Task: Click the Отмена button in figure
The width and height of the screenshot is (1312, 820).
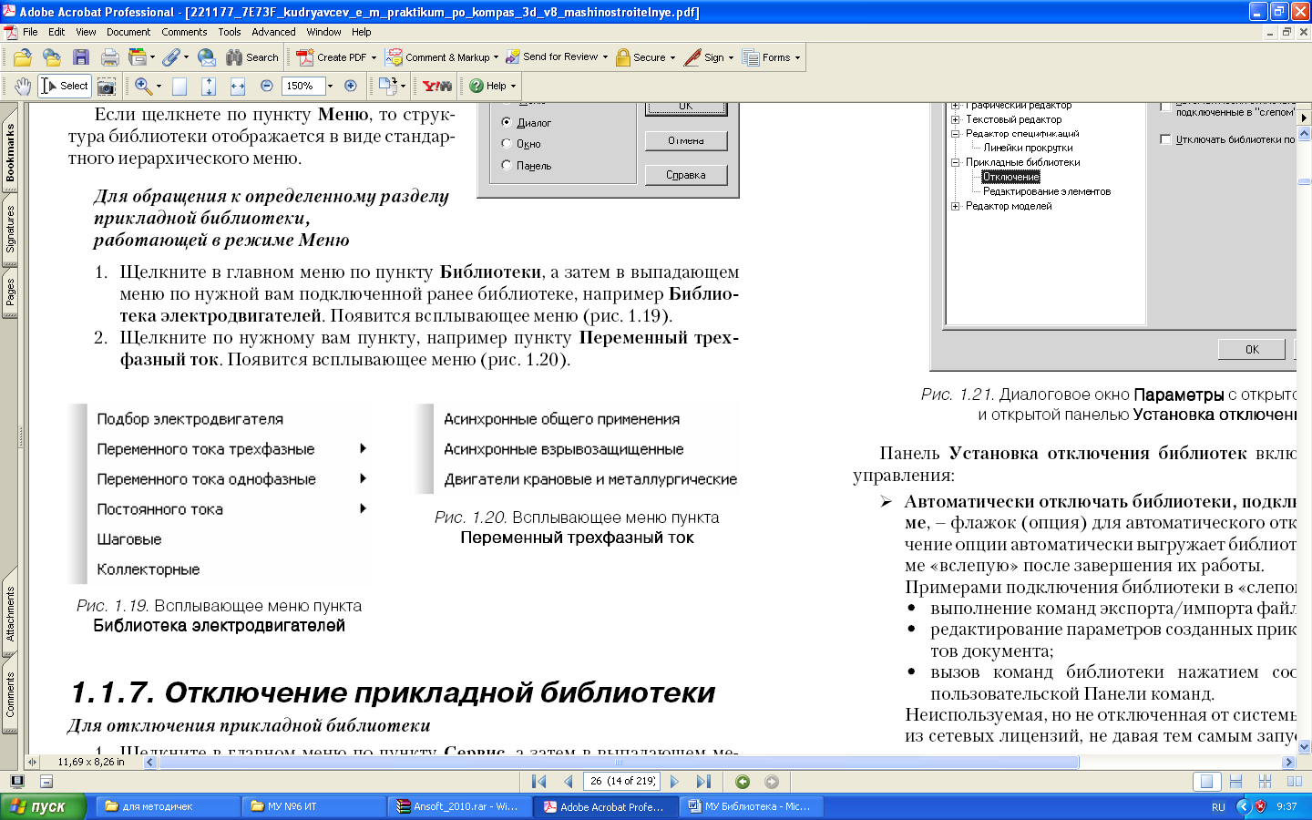Action: click(x=686, y=140)
